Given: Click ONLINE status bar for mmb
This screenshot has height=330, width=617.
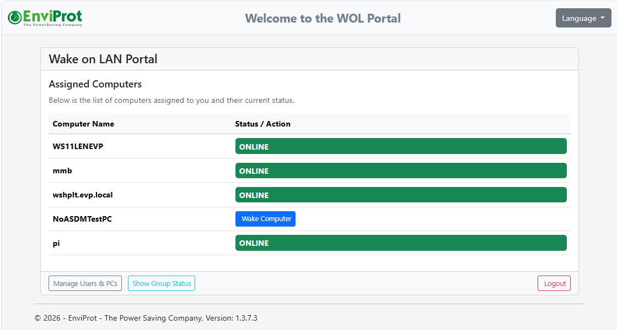Looking at the screenshot, I should click(401, 170).
